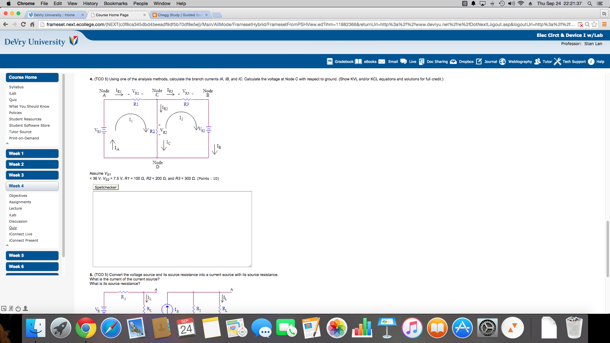Screen dimensions: 610x343
Task: Open Wi-Fi status menu
Action: 521,3
